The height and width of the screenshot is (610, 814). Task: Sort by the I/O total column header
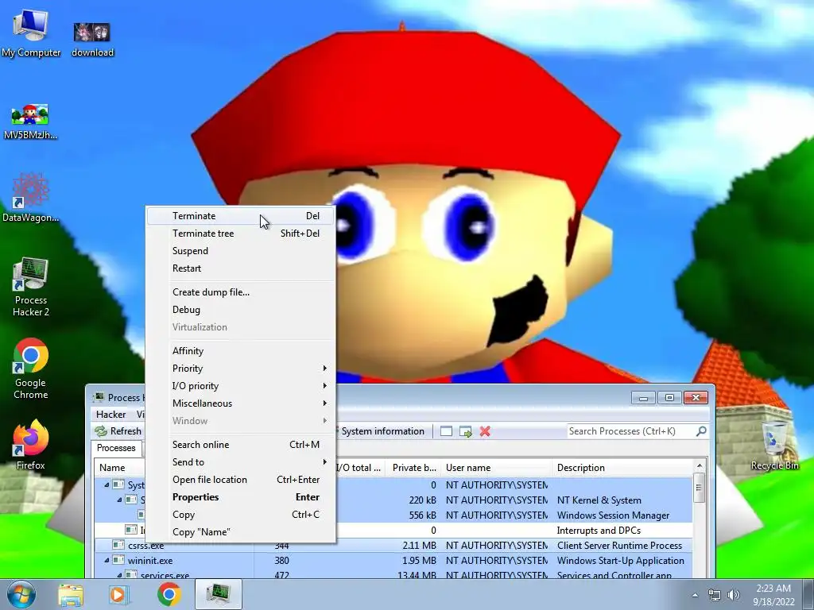pyautogui.click(x=360, y=468)
